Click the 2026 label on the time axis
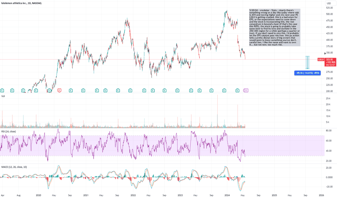Image resolution: width=337 pixels, height=198 pixels. (x=321, y=195)
